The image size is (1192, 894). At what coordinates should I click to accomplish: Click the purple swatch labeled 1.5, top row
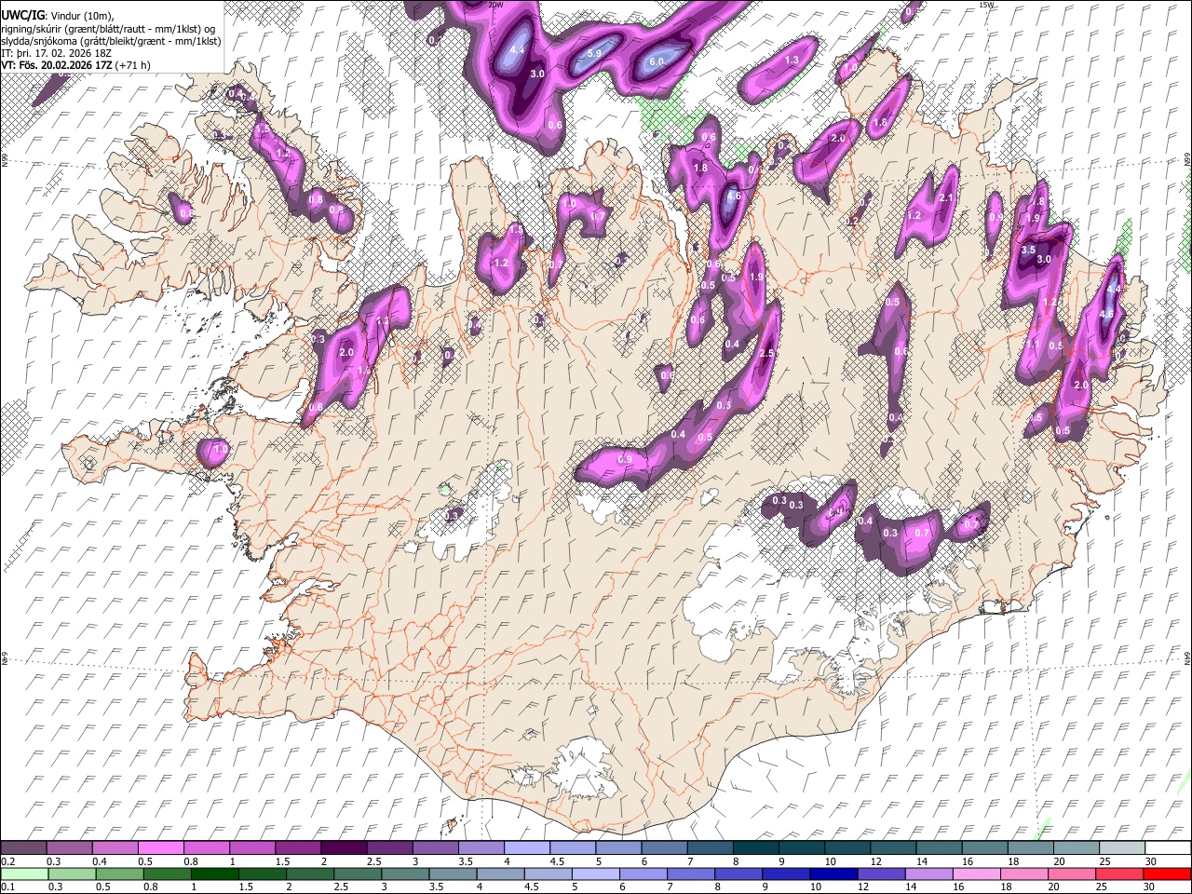coord(297,847)
